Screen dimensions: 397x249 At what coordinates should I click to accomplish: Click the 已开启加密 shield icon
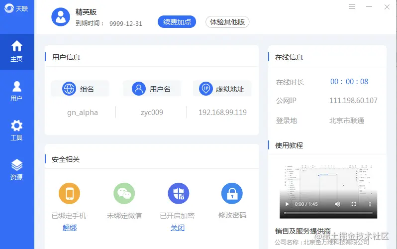coord(179,193)
